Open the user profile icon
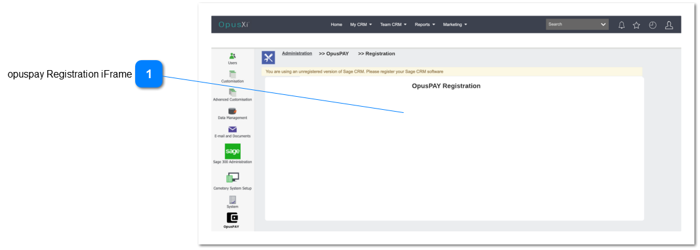This screenshot has width=700, height=250. click(669, 25)
